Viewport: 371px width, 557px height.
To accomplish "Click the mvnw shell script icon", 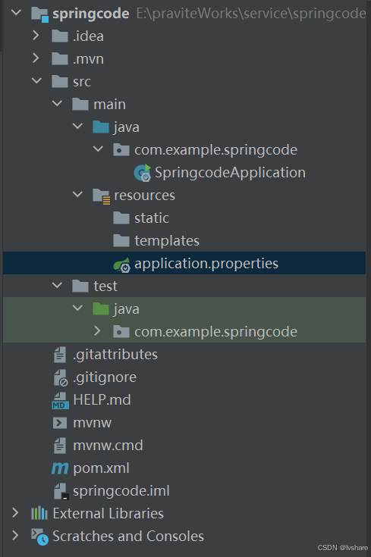I will tap(60, 423).
